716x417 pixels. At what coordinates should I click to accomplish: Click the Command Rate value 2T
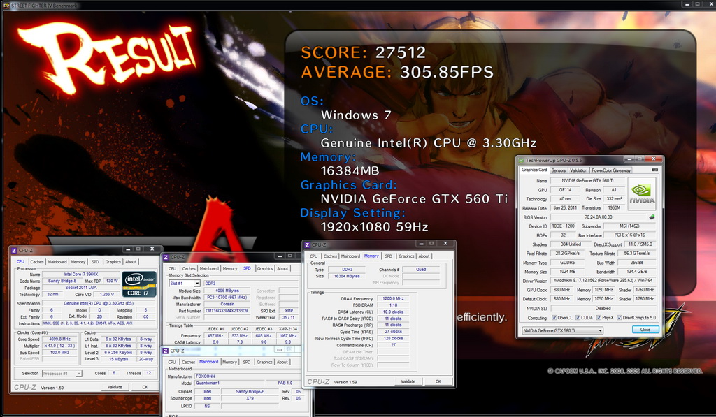click(393, 345)
